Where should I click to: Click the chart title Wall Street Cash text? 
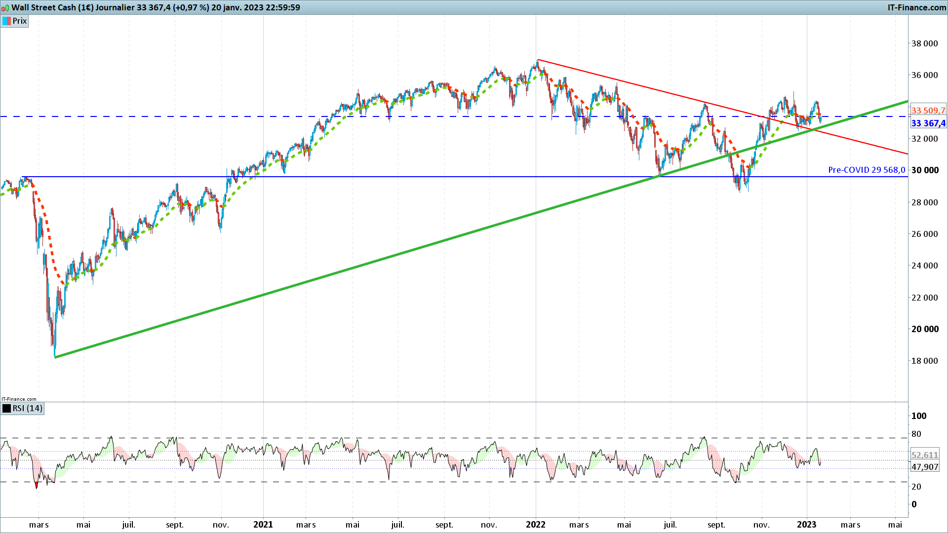point(43,7)
